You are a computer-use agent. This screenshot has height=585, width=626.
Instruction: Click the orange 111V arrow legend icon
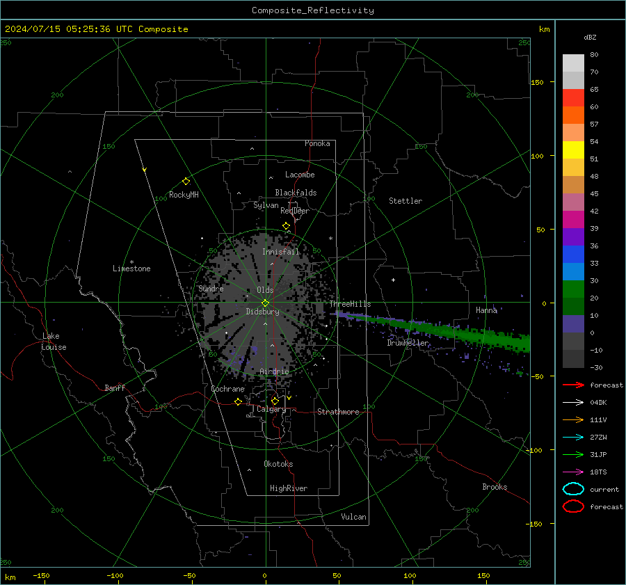click(x=573, y=419)
